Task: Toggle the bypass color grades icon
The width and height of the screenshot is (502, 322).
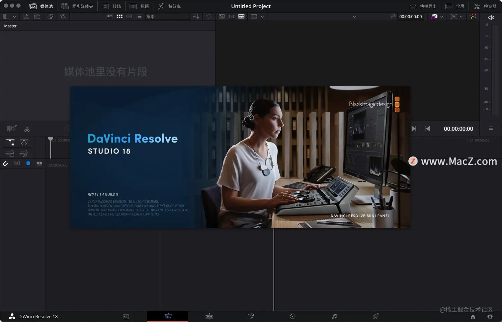Action: (473, 16)
